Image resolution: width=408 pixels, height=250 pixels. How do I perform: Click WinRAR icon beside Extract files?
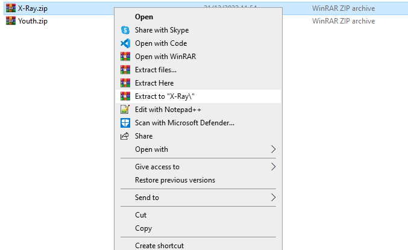point(125,70)
